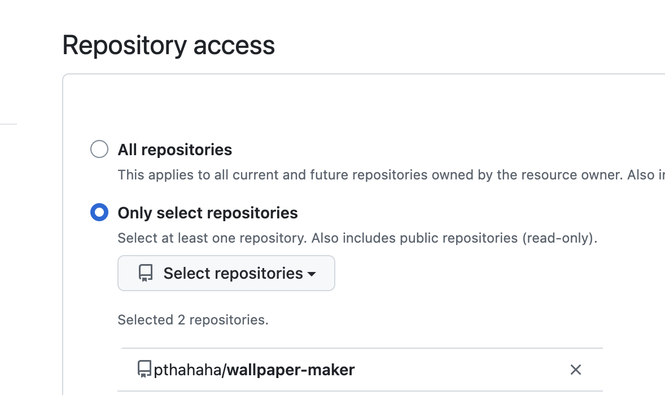This screenshot has width=665, height=395.
Task: Click the Repository access heading
Action: [x=168, y=45]
